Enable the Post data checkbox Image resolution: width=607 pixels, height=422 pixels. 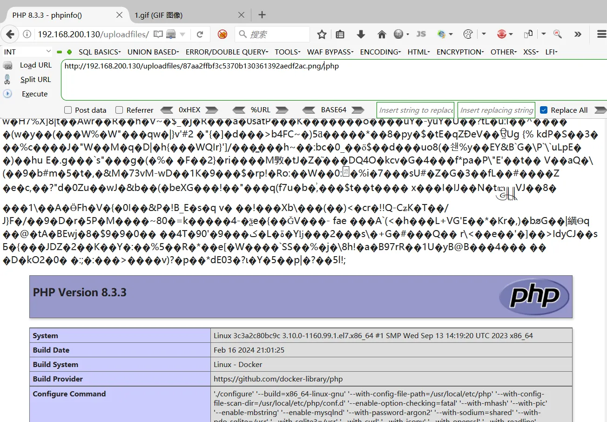pyautogui.click(x=68, y=110)
